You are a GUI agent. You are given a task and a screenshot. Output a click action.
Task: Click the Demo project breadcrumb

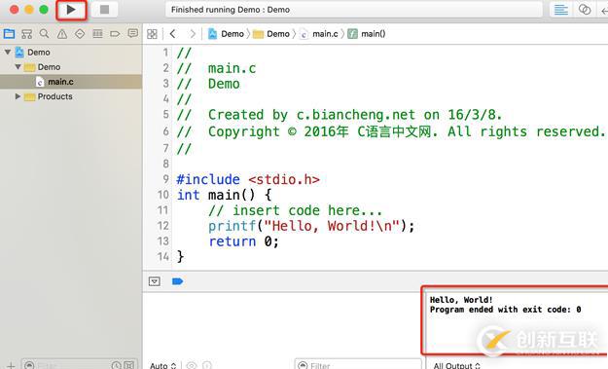pyautogui.click(x=226, y=34)
